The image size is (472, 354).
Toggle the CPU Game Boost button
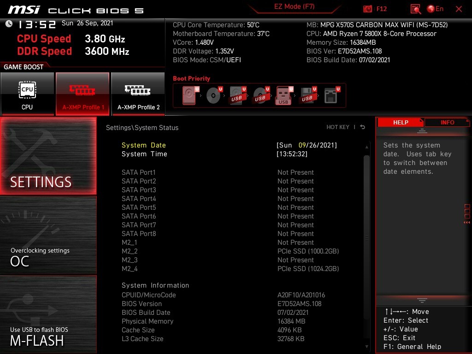click(x=27, y=94)
